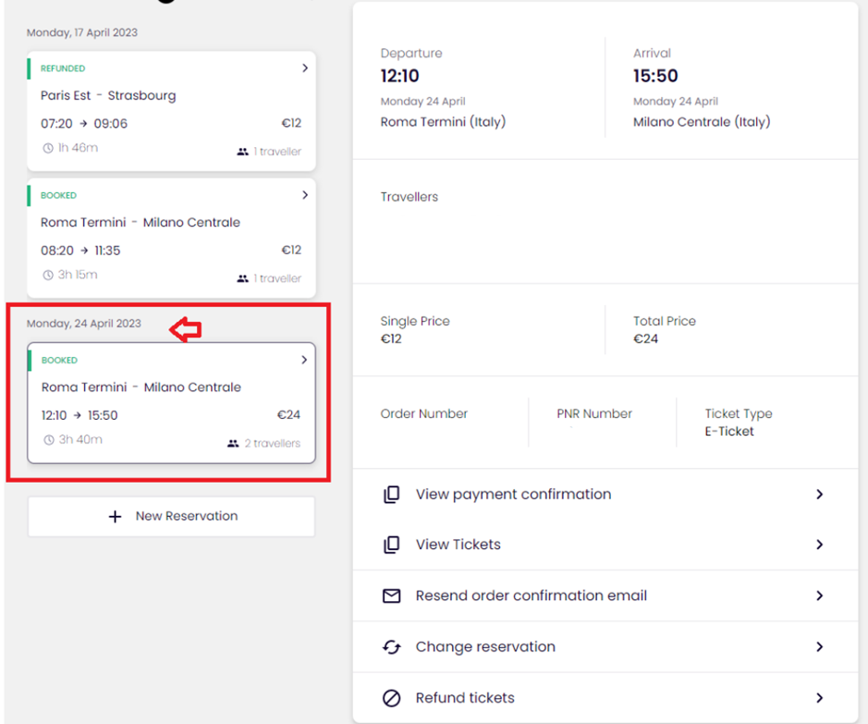Screen dimensions: 868x724
Task: Click the 1 traveller text on Paris Est card
Action: 277,152
